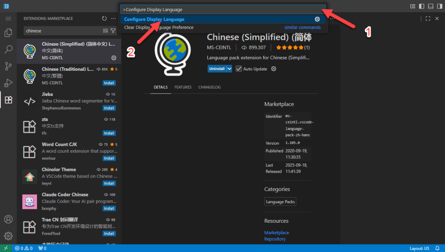Toggle fullscreen editor icon
This screenshot has height=252, width=445.
click(x=428, y=19)
